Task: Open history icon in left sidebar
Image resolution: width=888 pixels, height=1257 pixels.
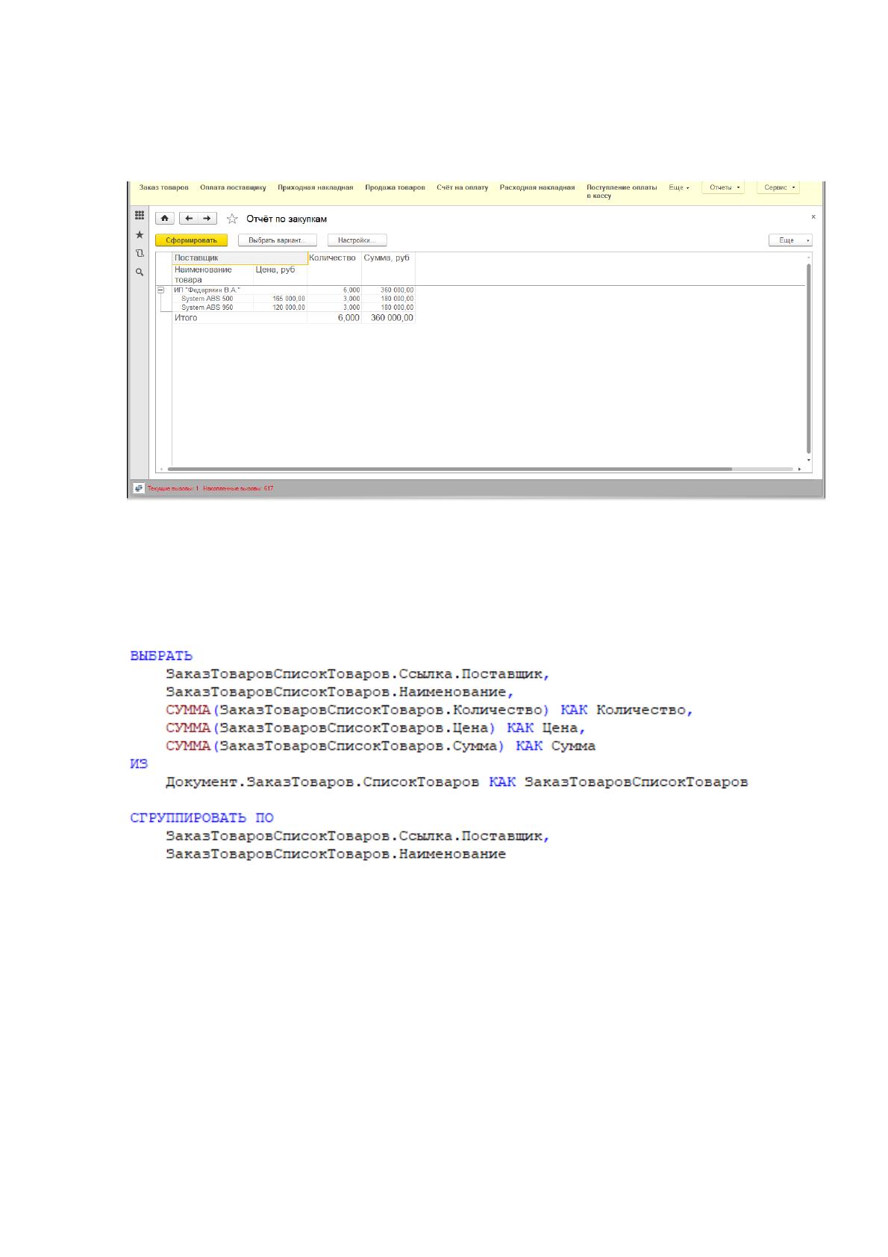Action: pos(139,254)
